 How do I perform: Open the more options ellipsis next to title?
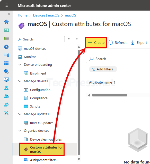tap(139, 24)
